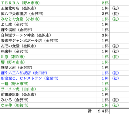Viewport: 129px width, 114px height.
Task: Select '（初）' mark in 源八中央市場店 row
Action: 115,14
